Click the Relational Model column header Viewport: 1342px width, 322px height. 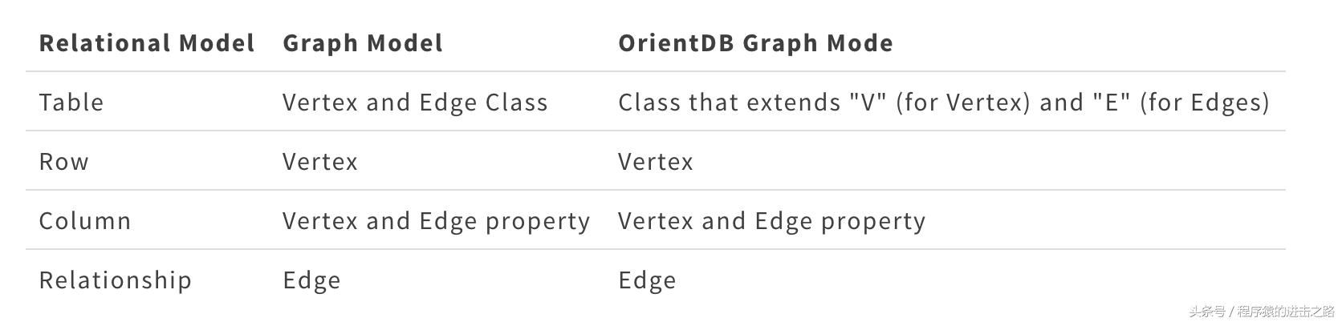point(147,43)
